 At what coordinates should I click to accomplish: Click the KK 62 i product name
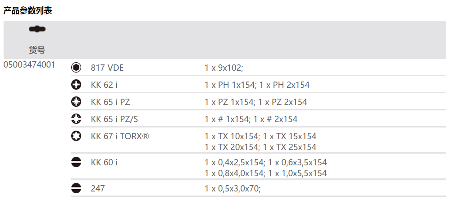(104, 85)
